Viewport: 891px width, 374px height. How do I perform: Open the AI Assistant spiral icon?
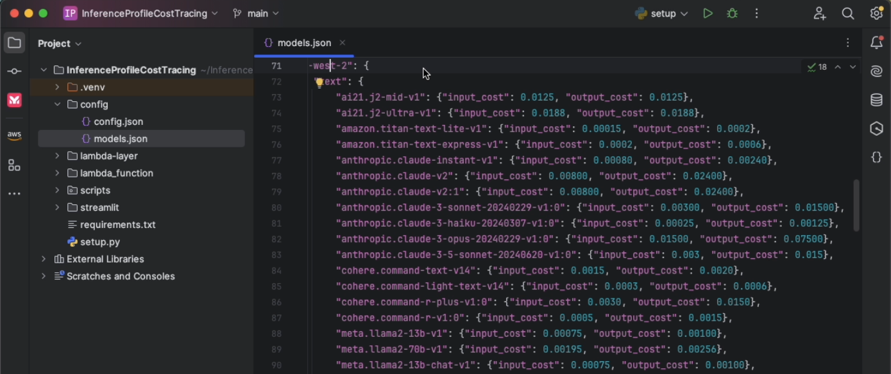[x=876, y=72]
